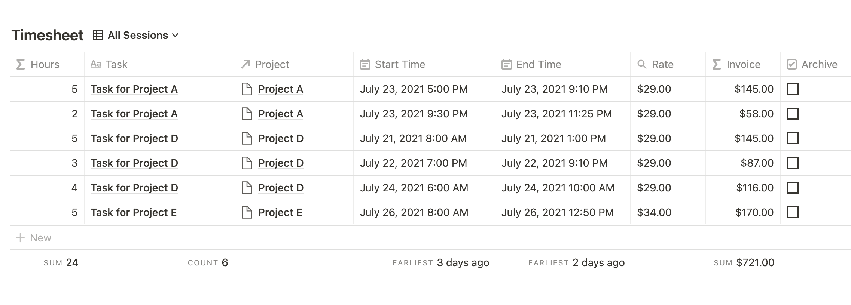Click the sigma icon in Hours header
Image resolution: width=851 pixels, height=305 pixels.
[21, 64]
